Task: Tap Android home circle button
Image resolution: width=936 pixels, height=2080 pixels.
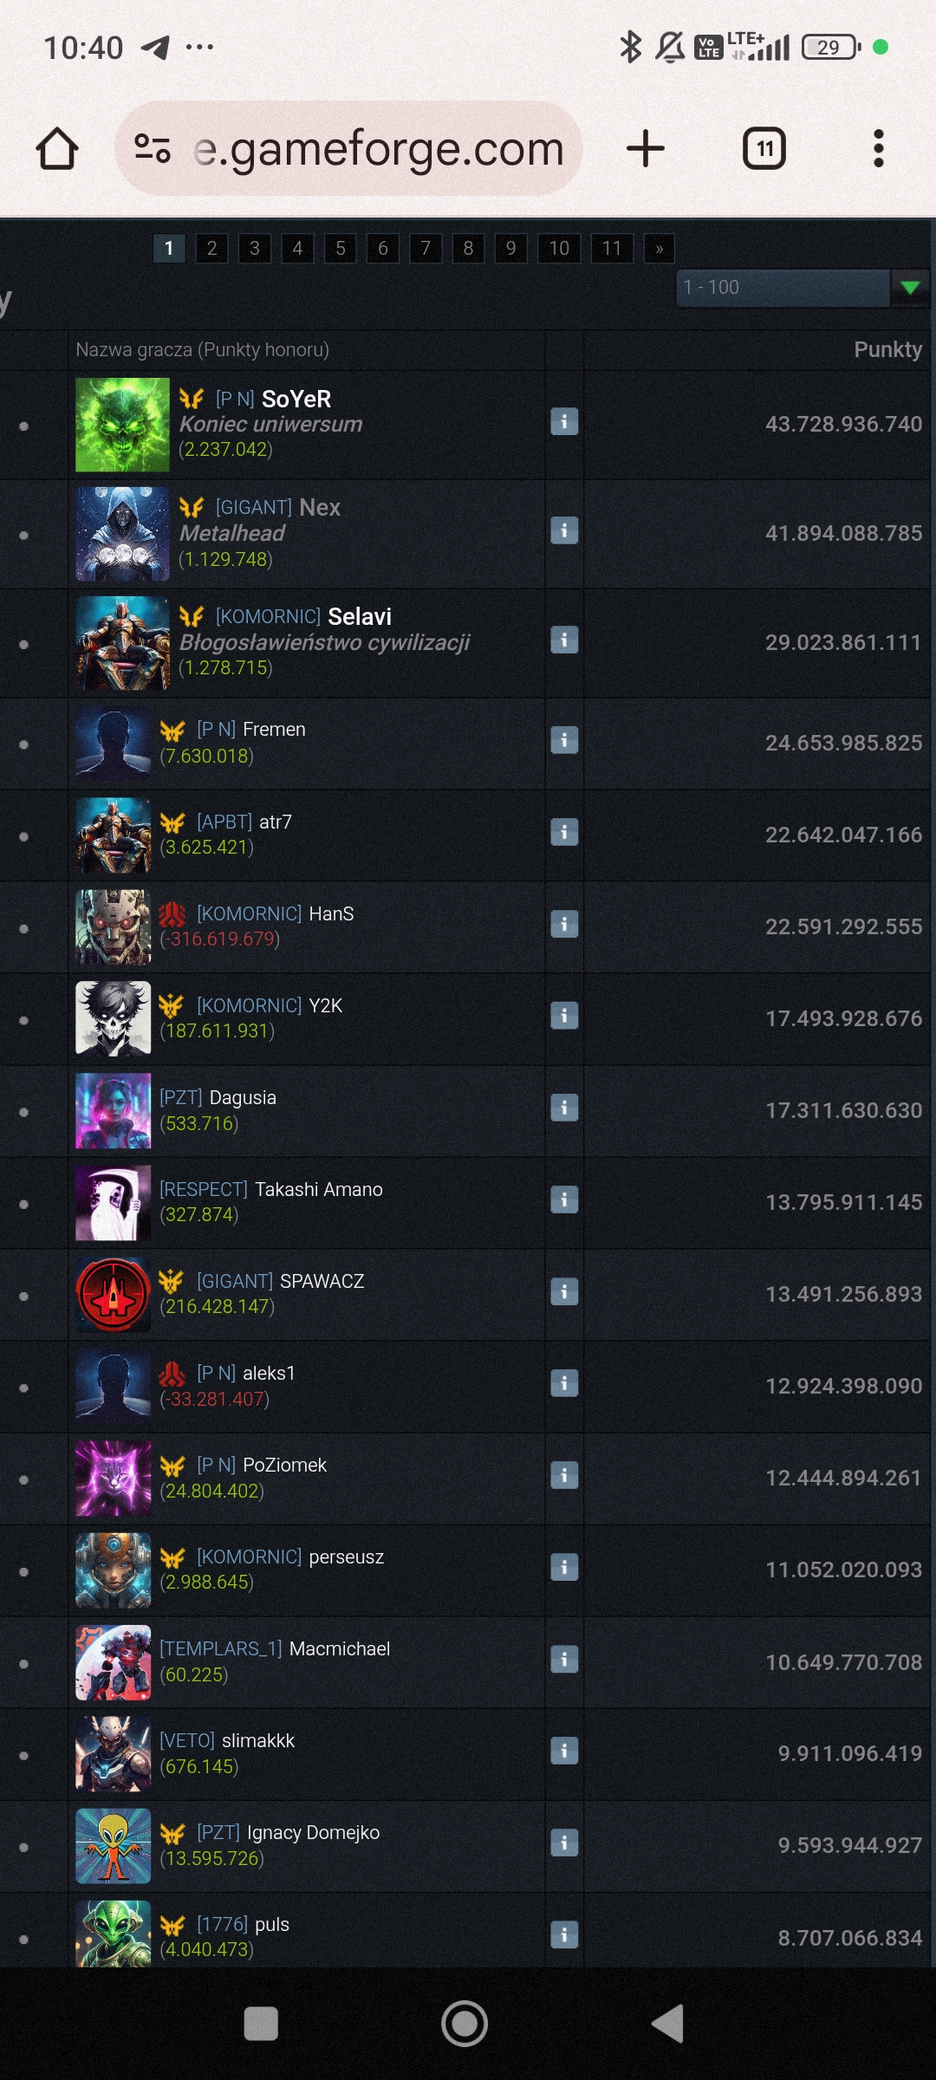Action: (465, 2024)
